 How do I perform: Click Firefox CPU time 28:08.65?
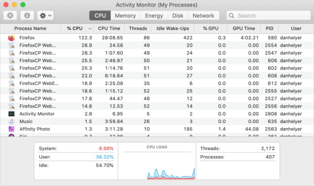(x=112, y=37)
